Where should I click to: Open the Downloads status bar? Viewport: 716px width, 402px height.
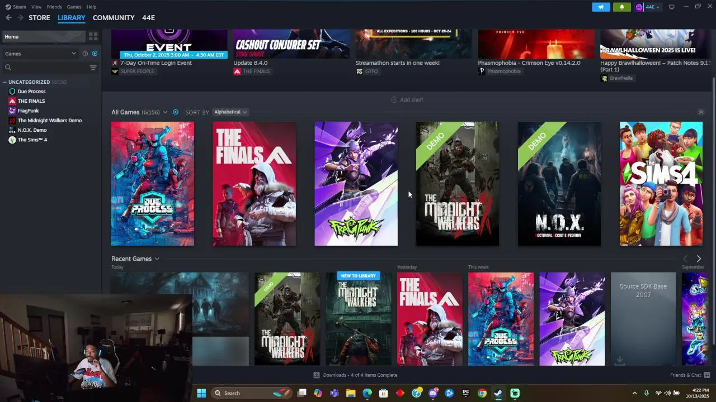pyautogui.click(x=355, y=375)
